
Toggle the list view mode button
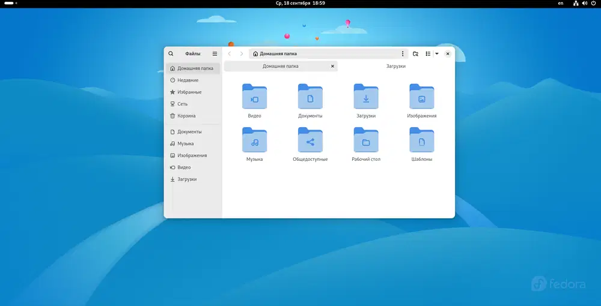click(428, 53)
